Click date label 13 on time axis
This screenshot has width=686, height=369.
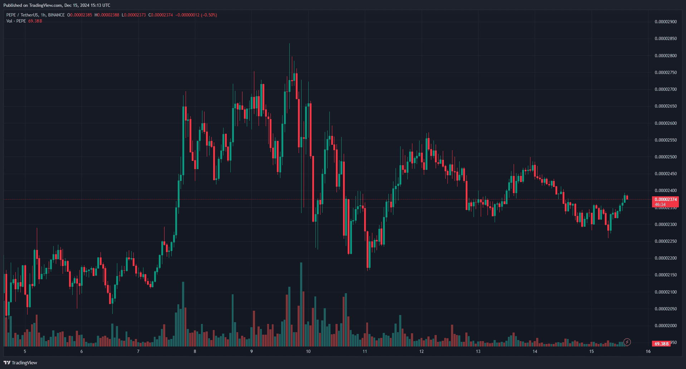[478, 351]
